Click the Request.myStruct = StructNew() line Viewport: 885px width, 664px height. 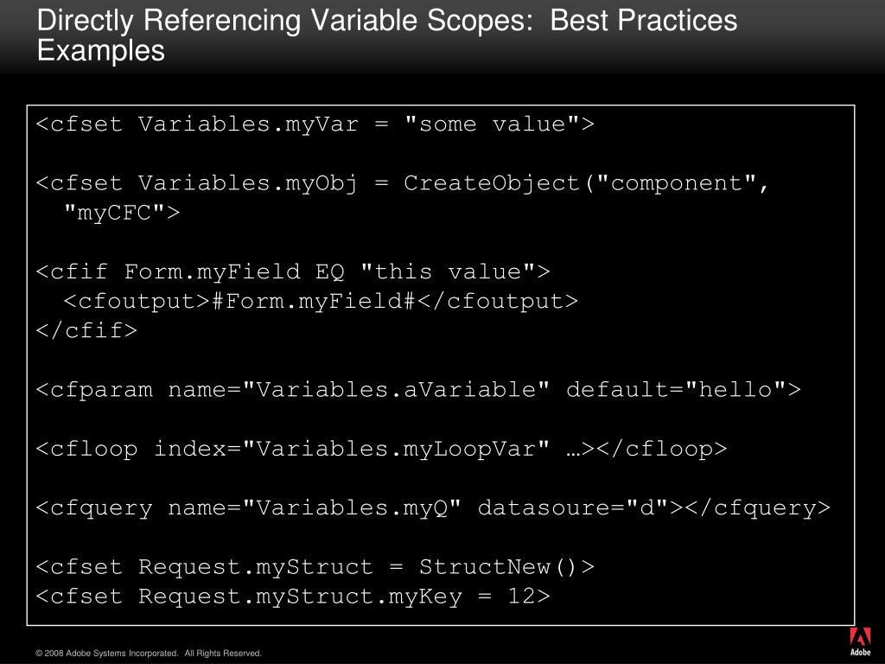[x=315, y=567]
